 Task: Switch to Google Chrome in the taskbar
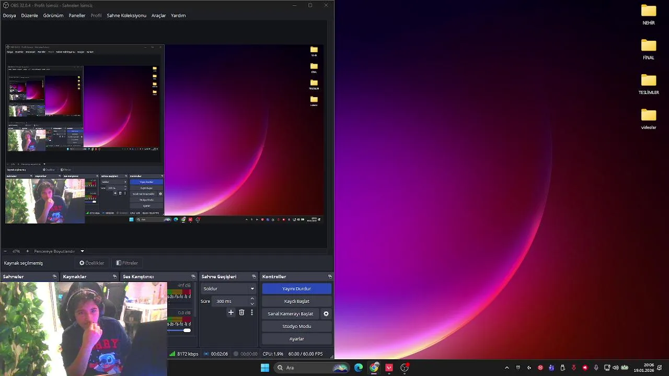(374, 368)
